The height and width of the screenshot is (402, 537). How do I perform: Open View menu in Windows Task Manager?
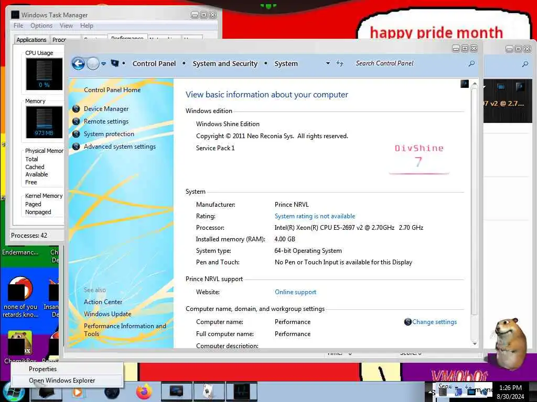66,26
